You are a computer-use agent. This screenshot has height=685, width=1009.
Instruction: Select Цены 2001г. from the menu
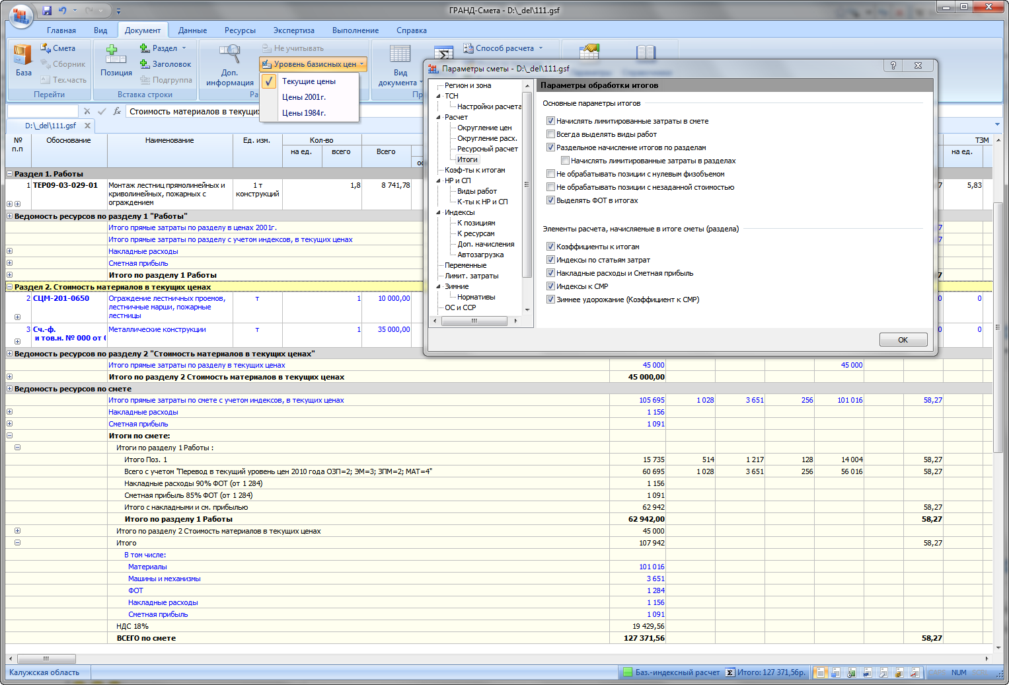304,97
